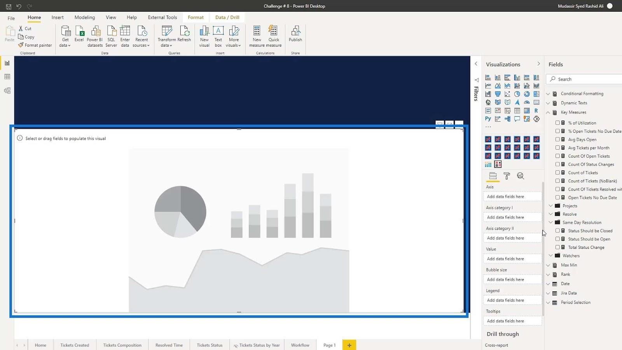The image size is (622, 350).
Task: Expand the Jira Data table
Action: 548,293
